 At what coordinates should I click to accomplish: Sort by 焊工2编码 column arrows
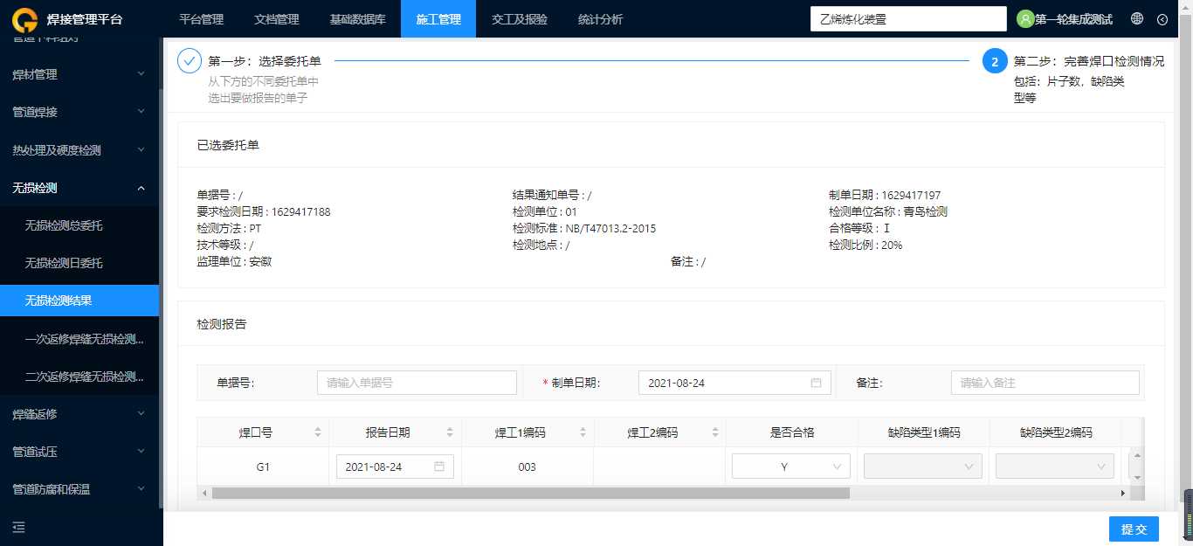click(x=714, y=432)
